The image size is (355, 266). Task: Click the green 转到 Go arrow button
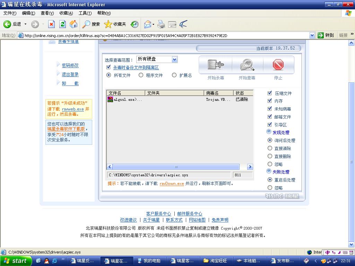click(x=321, y=35)
